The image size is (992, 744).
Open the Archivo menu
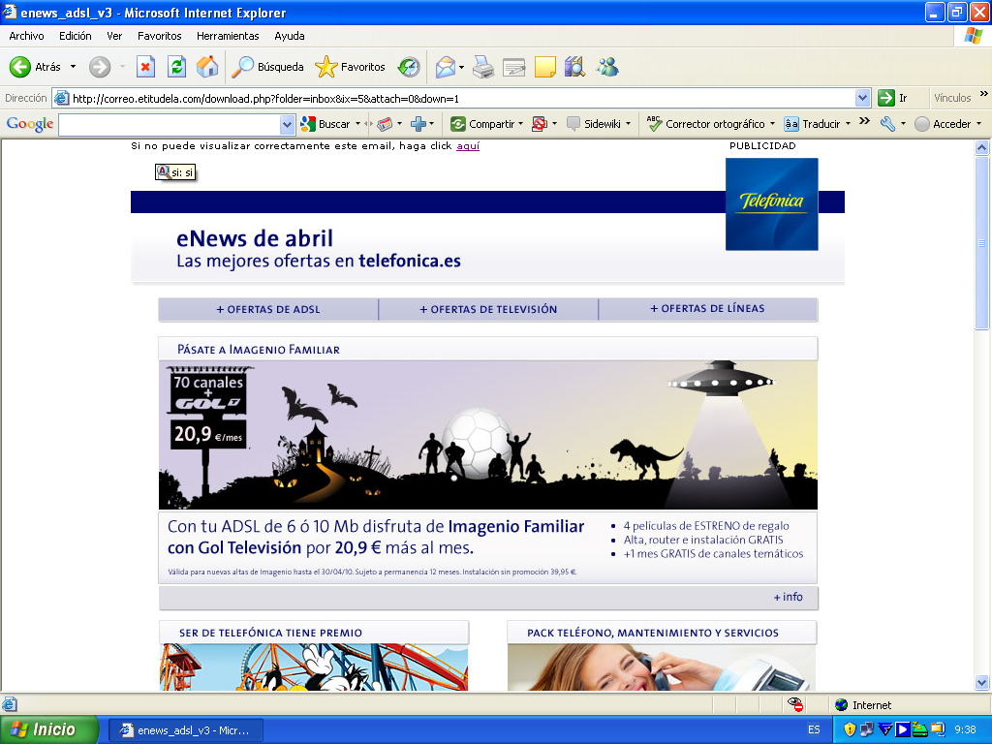pyautogui.click(x=26, y=36)
